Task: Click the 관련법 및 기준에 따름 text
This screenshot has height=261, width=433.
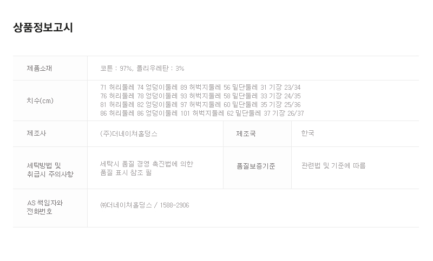Action: pos(333,165)
